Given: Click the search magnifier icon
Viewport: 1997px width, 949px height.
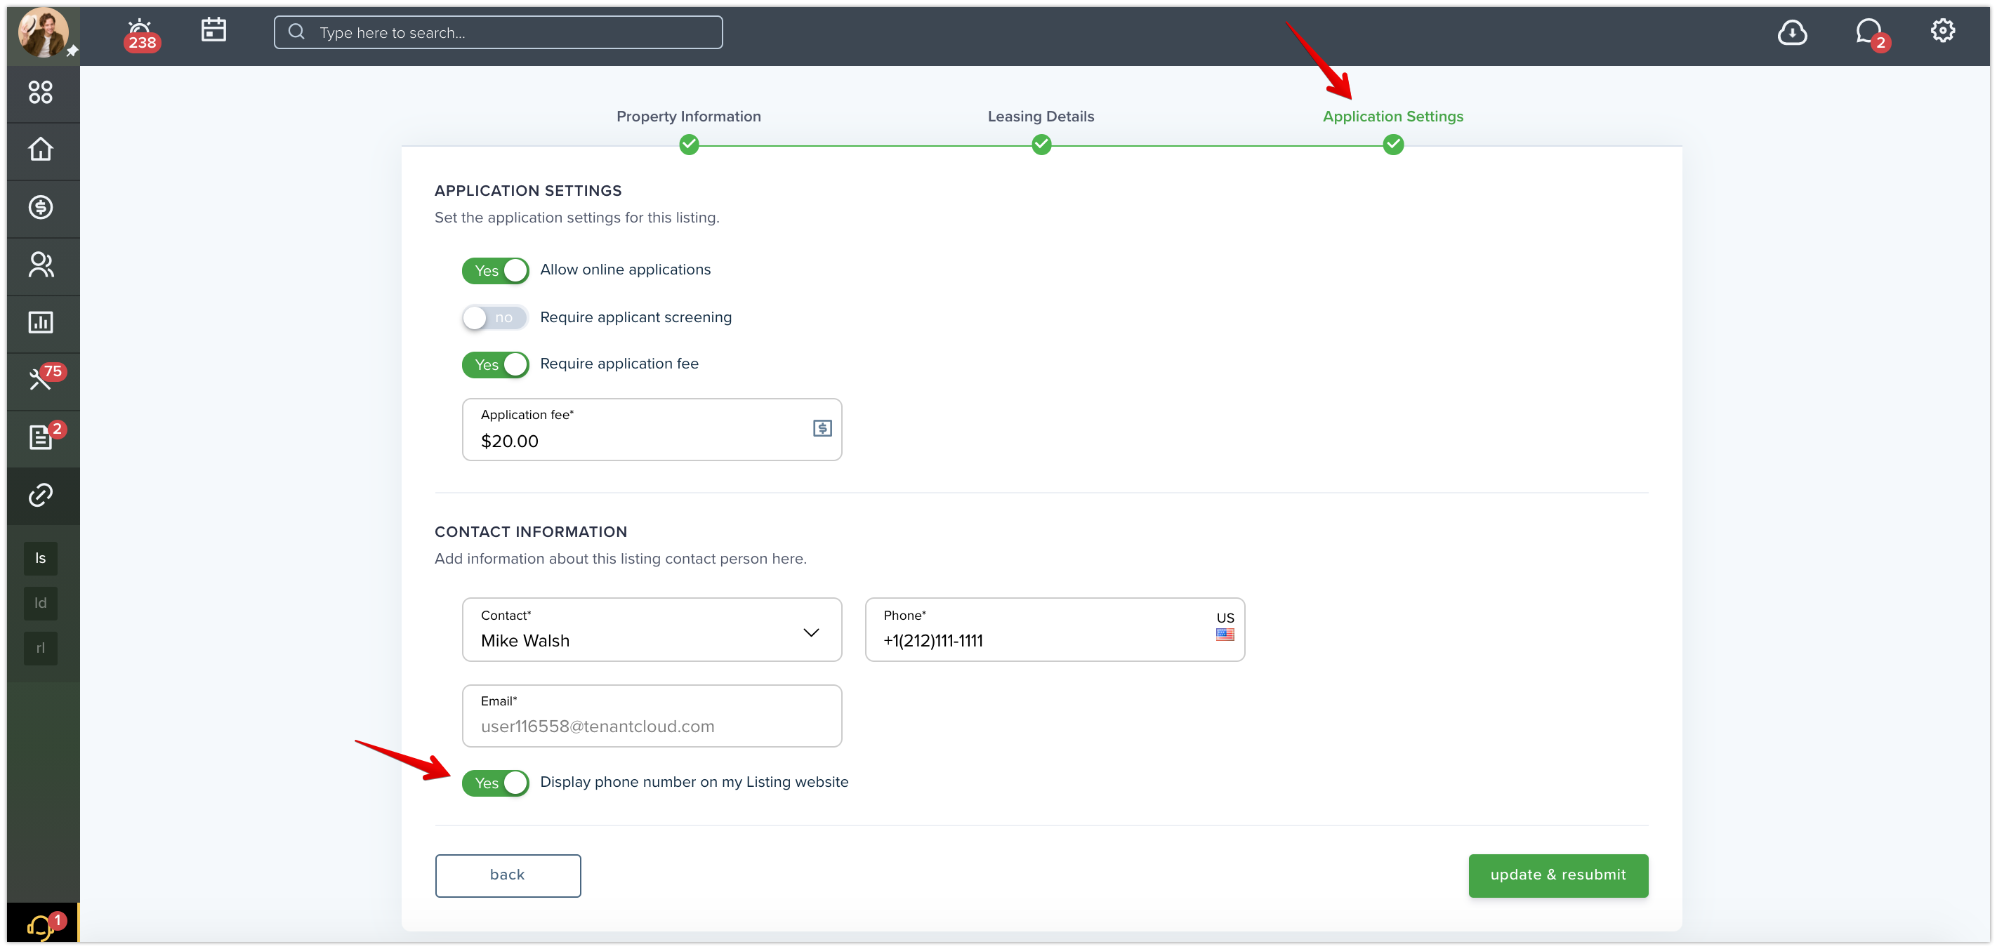Looking at the screenshot, I should click(x=296, y=32).
